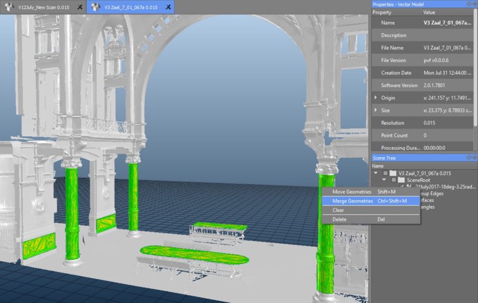Click the Description property value field
This screenshot has width=478, height=303.
(x=448, y=35)
